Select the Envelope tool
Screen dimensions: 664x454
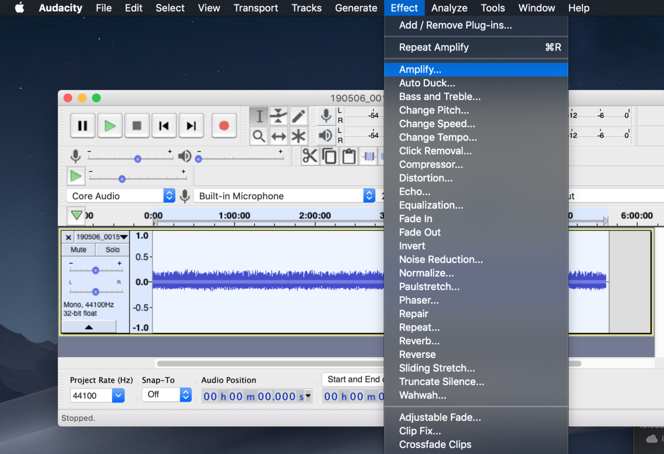coord(278,116)
